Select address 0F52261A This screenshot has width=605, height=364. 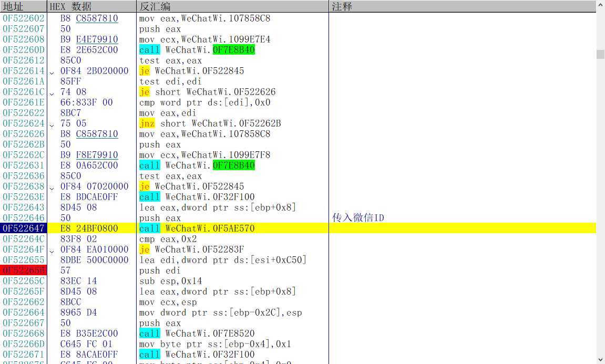24,81
